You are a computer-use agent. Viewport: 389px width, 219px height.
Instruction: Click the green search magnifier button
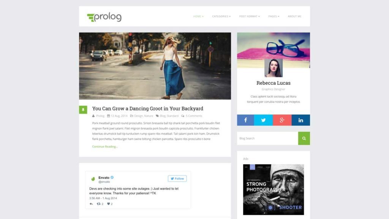click(x=304, y=138)
